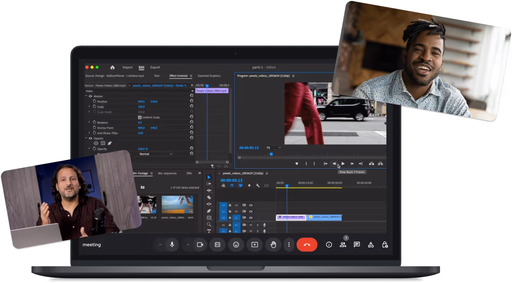
Task: Open the emoji reactions button
Action: [x=236, y=244]
